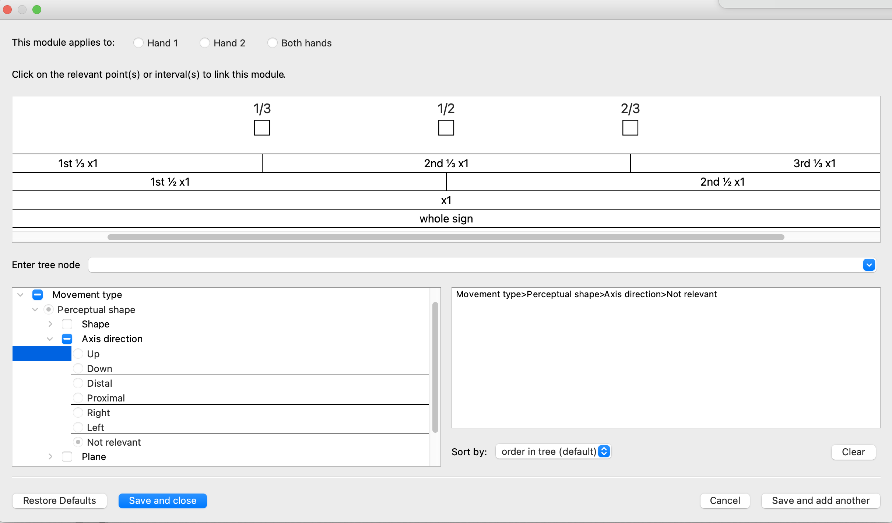892x523 pixels.
Task: Select the Up axis direction
Action: 78,354
